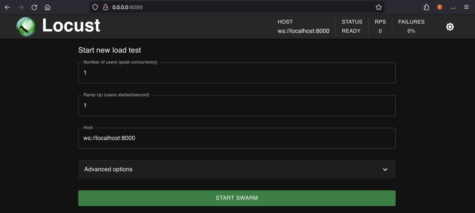Viewport: 475px width, 213px height.
Task: Click the 'Start new load test' heading
Action: coord(109,50)
